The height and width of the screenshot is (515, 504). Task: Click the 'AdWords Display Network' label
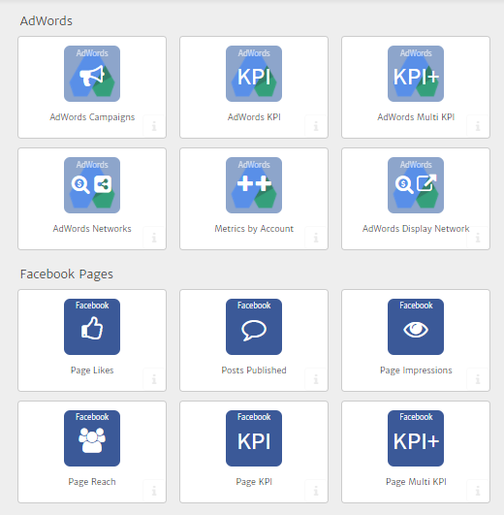click(416, 229)
